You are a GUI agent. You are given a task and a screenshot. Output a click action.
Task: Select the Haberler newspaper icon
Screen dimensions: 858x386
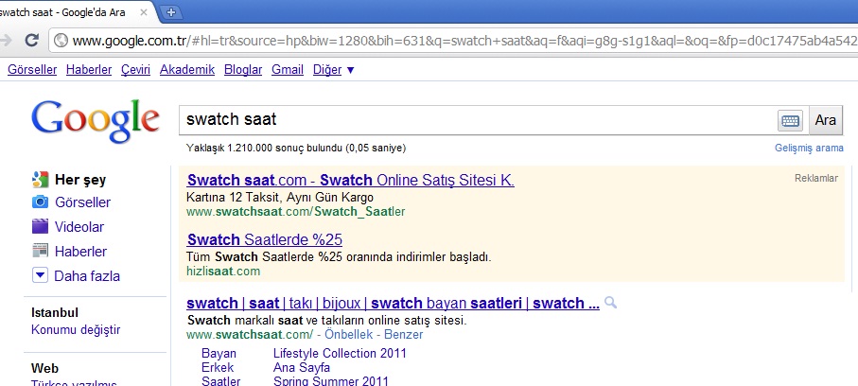tap(40, 252)
